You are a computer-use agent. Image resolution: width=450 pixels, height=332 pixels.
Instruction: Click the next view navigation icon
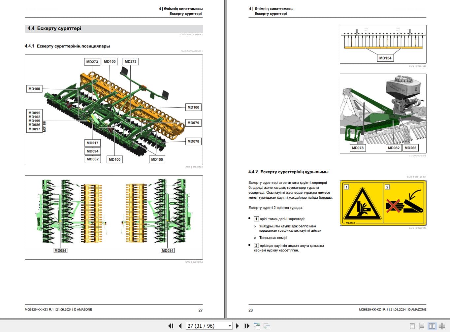(267, 326)
